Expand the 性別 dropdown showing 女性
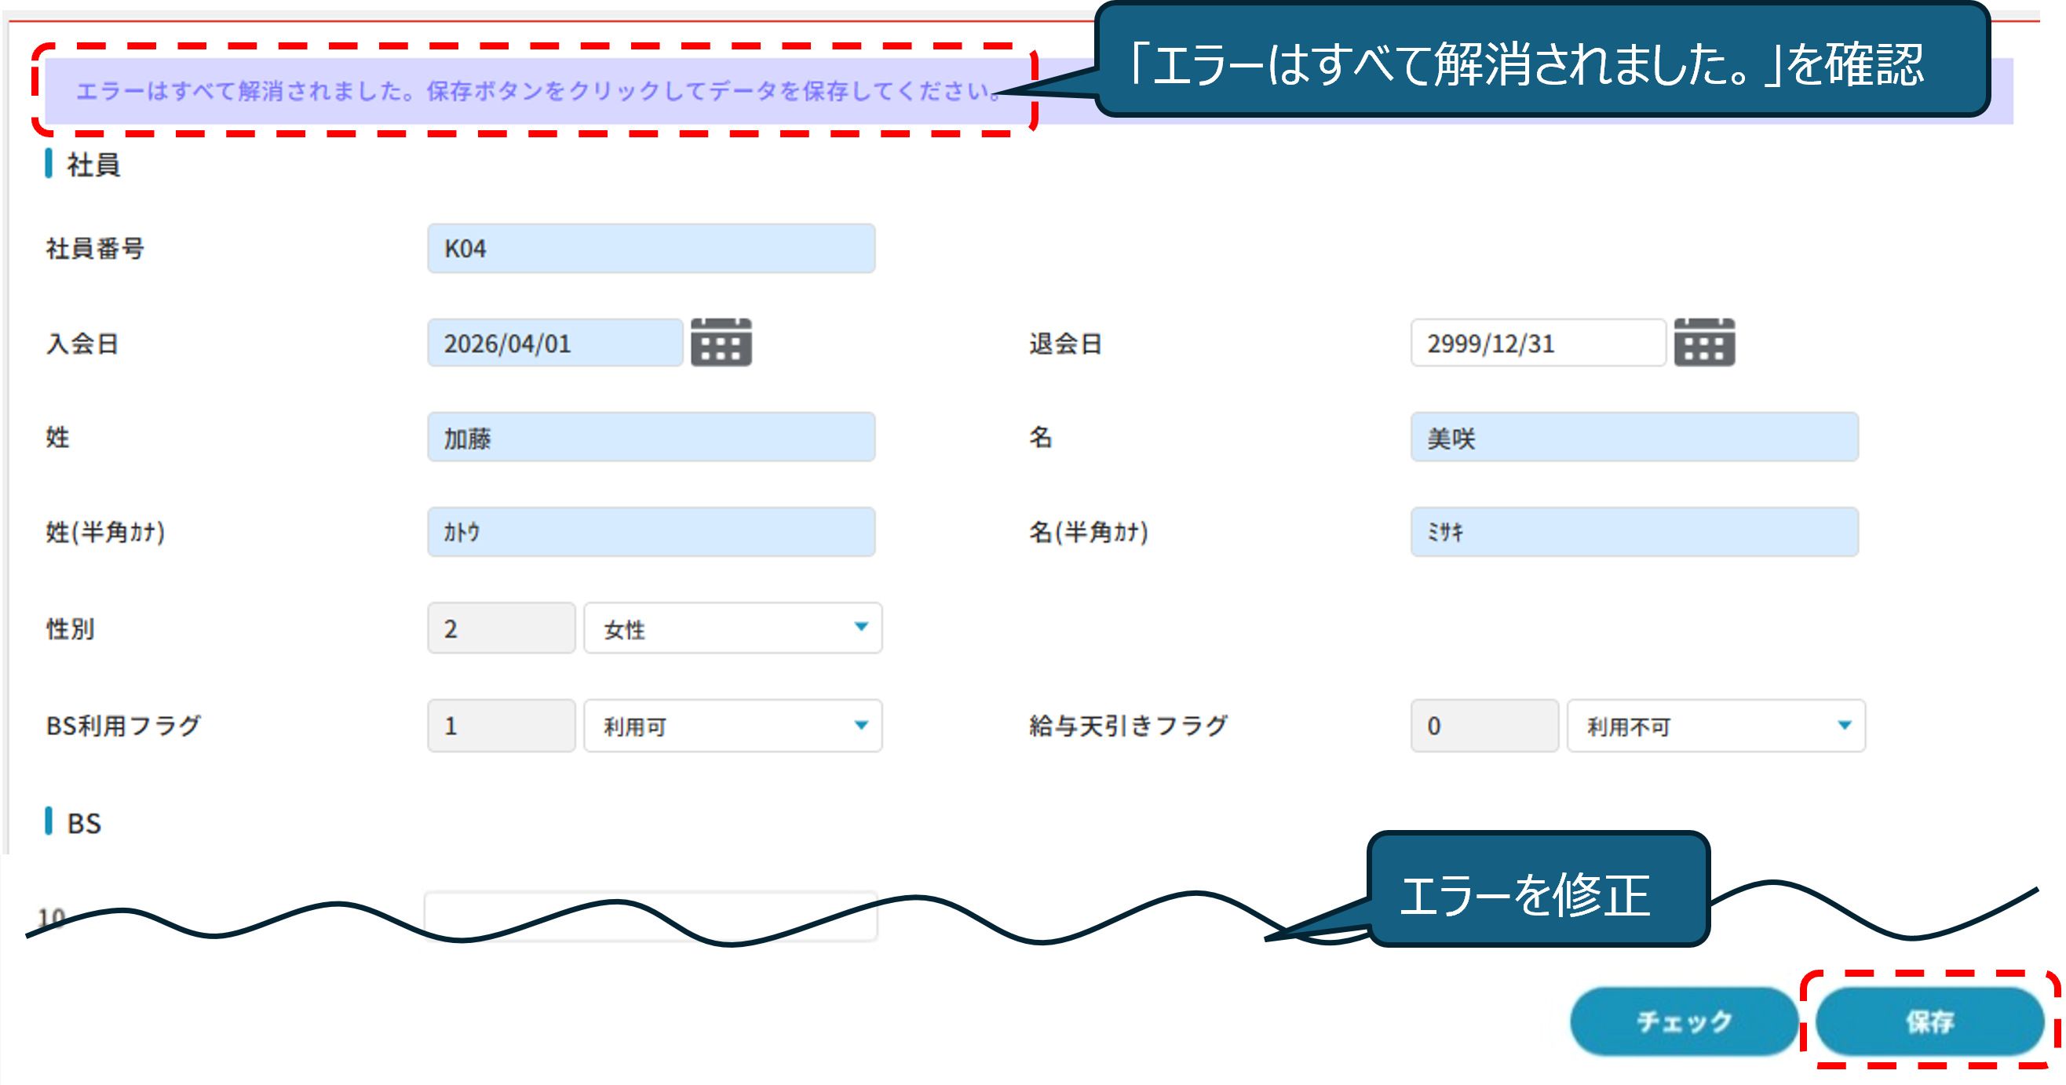 point(732,628)
